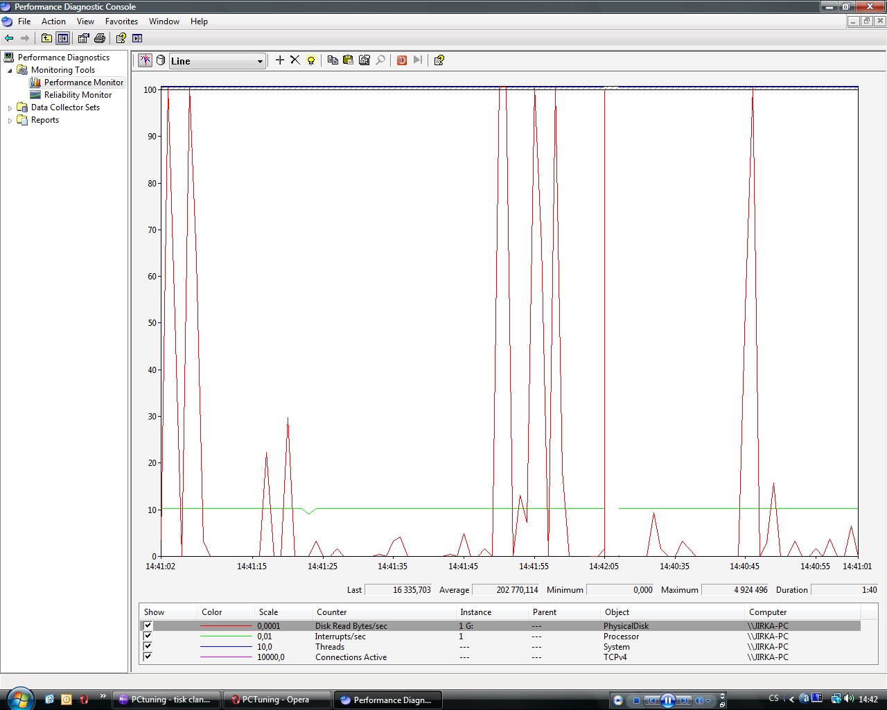Image resolution: width=887 pixels, height=710 pixels.
Task: Open the Properties icon in the console toolbar
Action: tap(84, 38)
